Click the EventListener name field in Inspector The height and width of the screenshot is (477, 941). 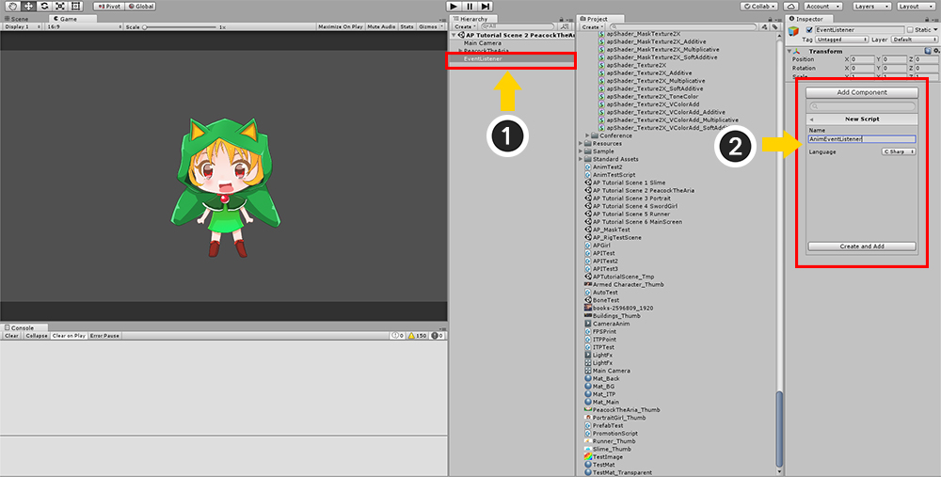(x=859, y=30)
